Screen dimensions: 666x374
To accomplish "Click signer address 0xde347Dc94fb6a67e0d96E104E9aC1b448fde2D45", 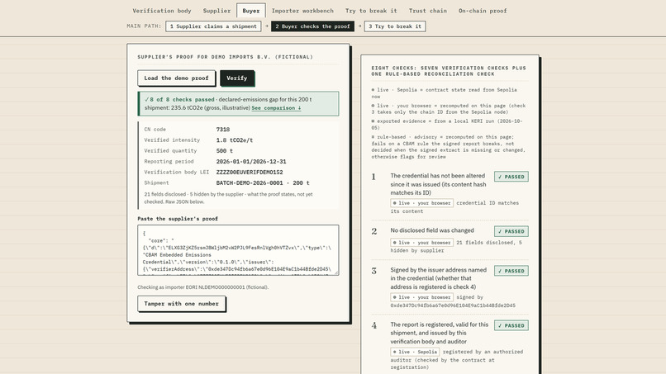I will pos(453,305).
